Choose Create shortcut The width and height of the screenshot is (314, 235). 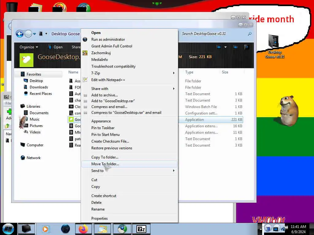click(129, 196)
